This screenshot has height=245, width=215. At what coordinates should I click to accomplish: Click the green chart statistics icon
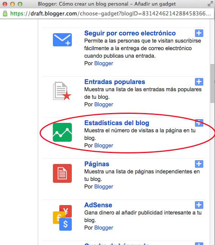[x=62, y=132]
